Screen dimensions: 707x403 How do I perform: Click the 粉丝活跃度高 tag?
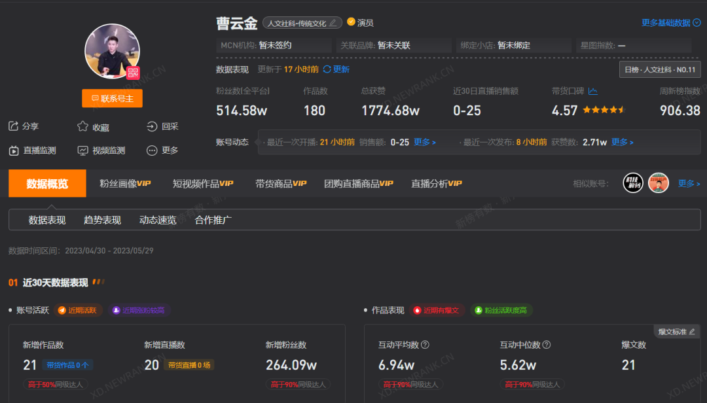[x=501, y=310]
